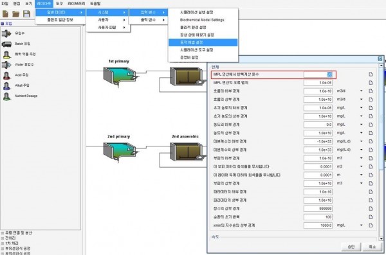The image size is (386, 255).
Task: Click page icon for 미분계수의 하부 경계 row
Action: pos(371,141)
